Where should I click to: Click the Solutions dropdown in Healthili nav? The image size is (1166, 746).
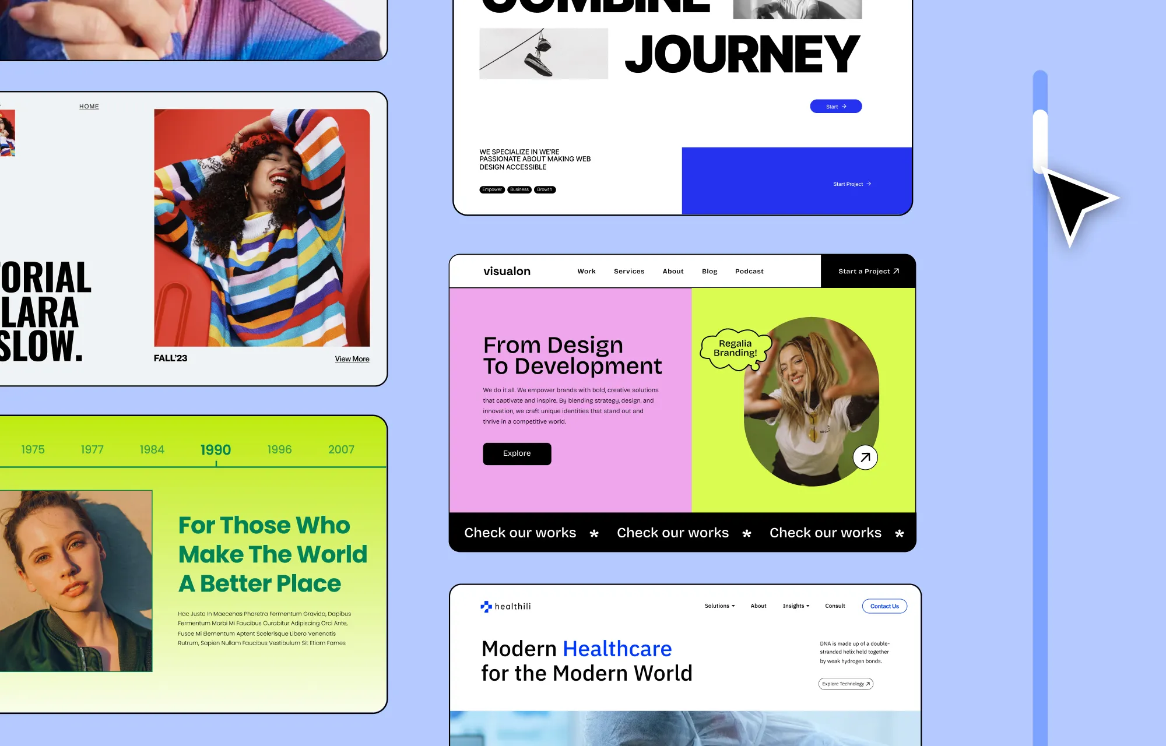(x=718, y=606)
